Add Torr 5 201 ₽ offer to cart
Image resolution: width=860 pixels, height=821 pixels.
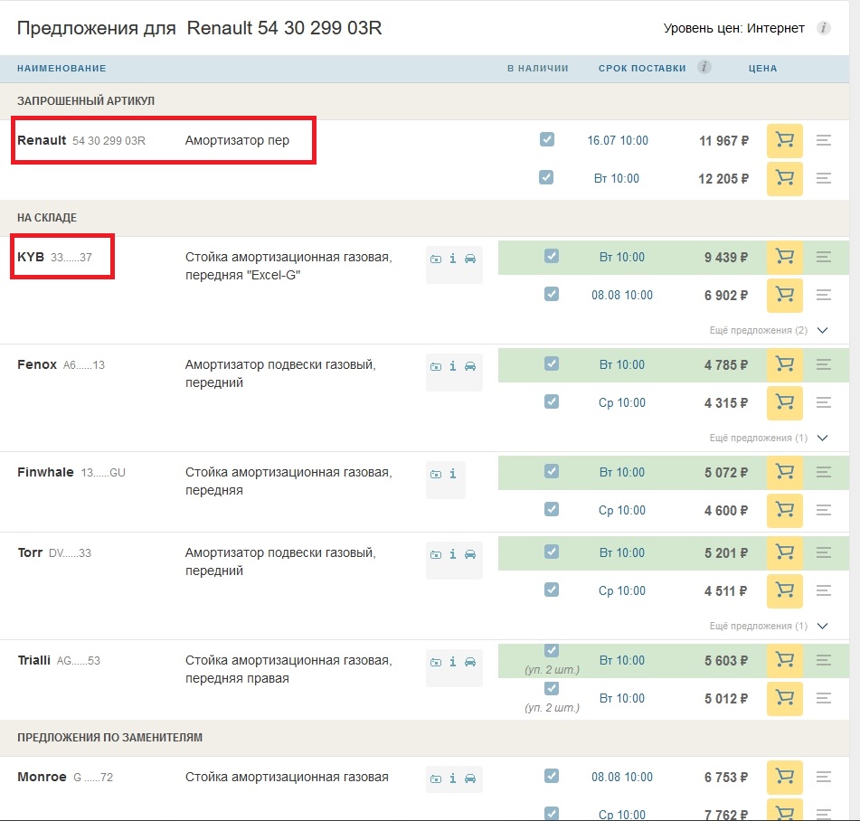click(784, 552)
